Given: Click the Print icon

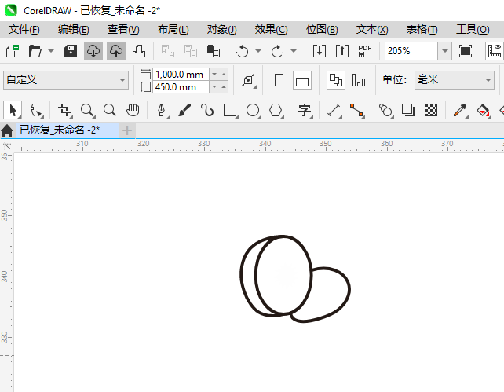Looking at the screenshot, I should [138, 51].
